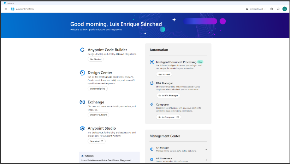290x164 pixels.
Task: Click the recent history clock icon
Action: coord(278,9)
